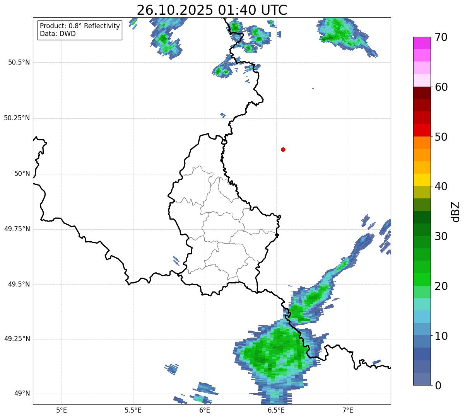Click the dBZ colorbar axis label
The width and height of the screenshot is (465, 418).
456,211
